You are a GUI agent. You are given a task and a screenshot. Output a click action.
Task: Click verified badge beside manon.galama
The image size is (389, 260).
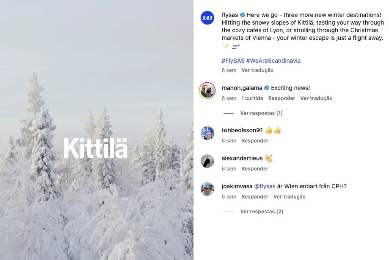tap(267, 88)
